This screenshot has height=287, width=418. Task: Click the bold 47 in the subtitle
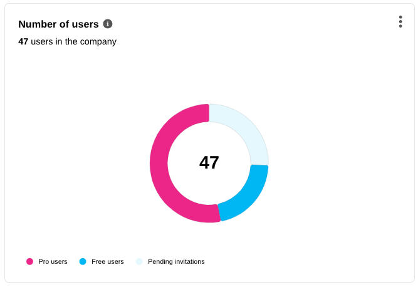23,42
